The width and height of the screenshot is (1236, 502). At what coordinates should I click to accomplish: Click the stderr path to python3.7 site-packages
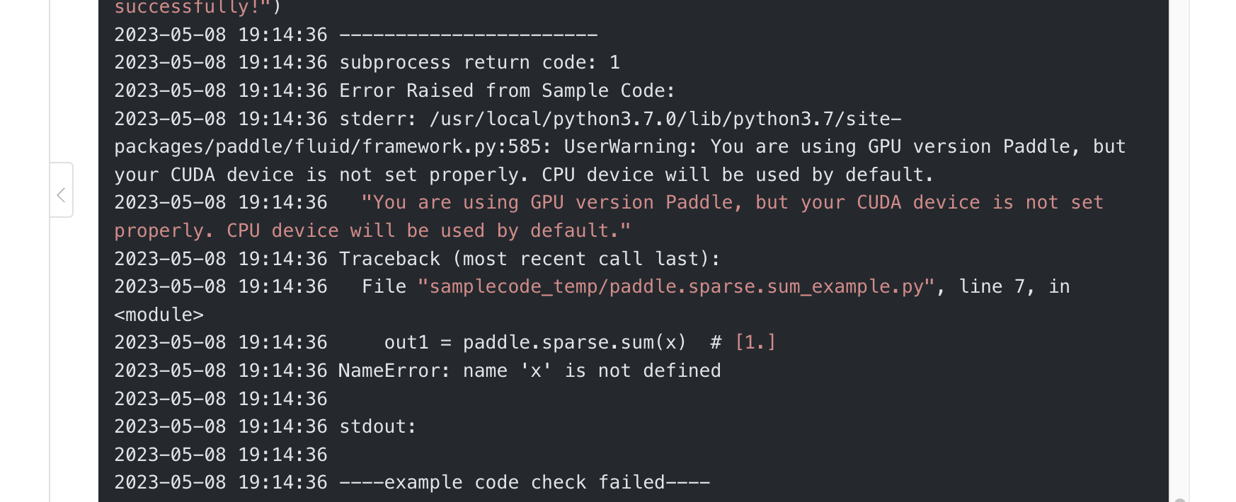[x=665, y=119]
